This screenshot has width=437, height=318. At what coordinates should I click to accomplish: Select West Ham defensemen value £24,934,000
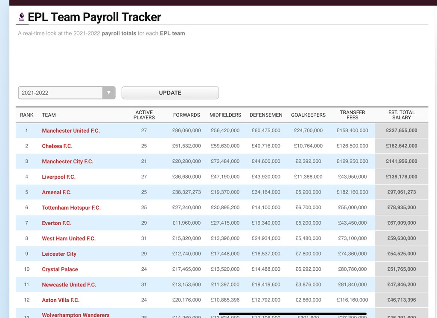(x=266, y=238)
